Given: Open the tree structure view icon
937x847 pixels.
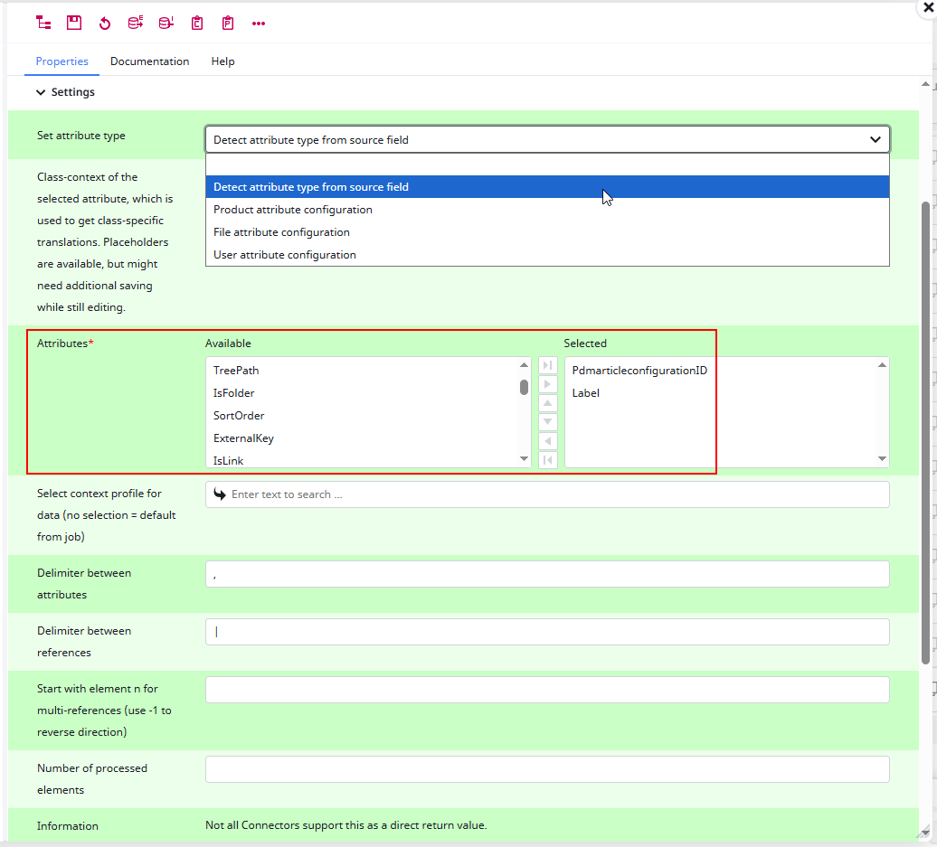Looking at the screenshot, I should coord(43,23).
